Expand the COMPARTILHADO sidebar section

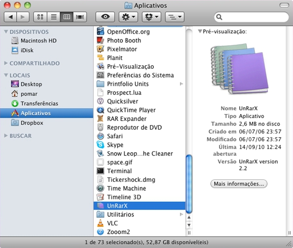tap(6, 63)
